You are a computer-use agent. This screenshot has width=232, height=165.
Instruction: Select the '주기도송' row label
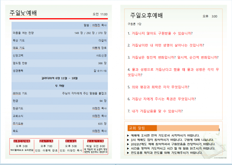point(18,123)
